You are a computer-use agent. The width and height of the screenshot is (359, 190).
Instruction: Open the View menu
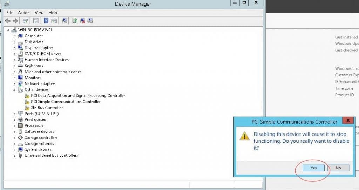pos(39,13)
